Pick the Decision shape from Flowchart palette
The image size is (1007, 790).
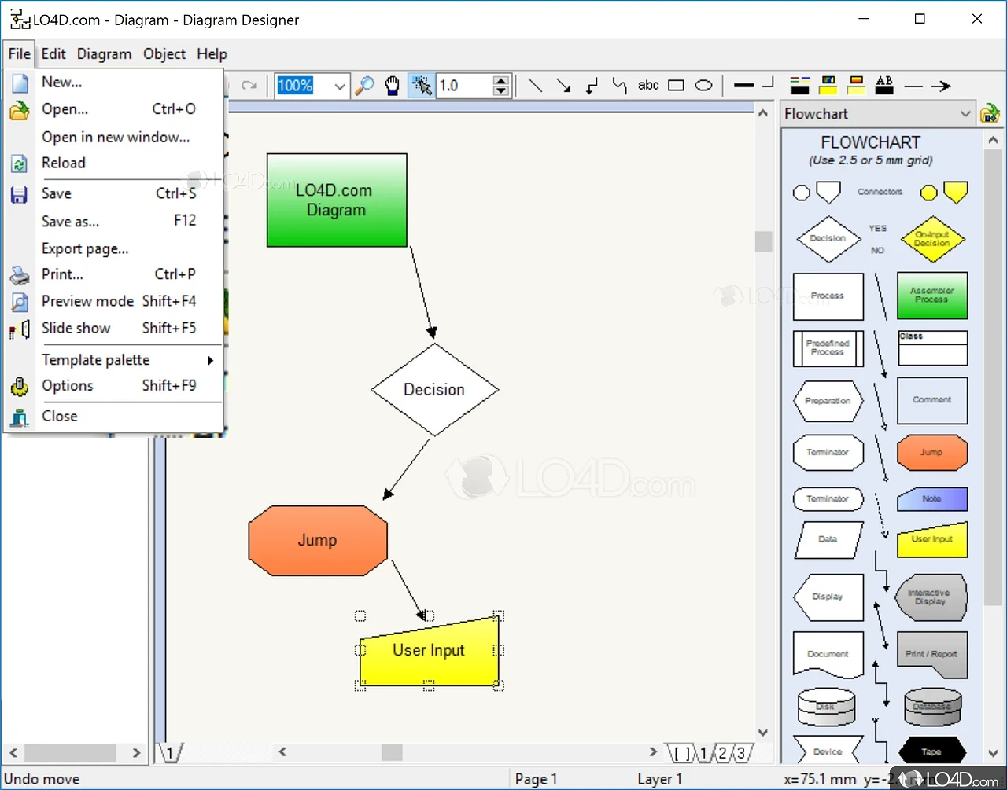[827, 239]
